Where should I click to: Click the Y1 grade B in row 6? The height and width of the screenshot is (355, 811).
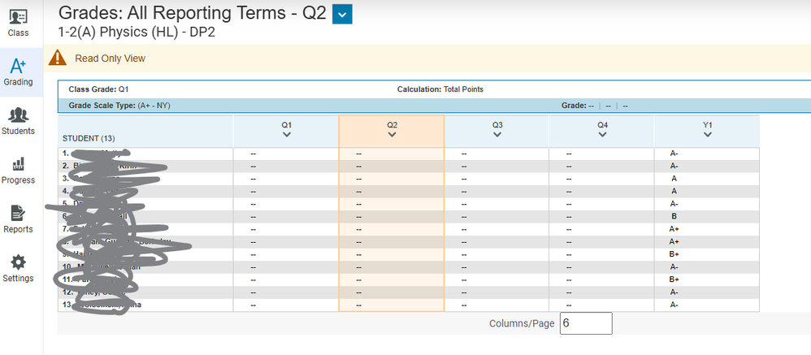pos(674,217)
